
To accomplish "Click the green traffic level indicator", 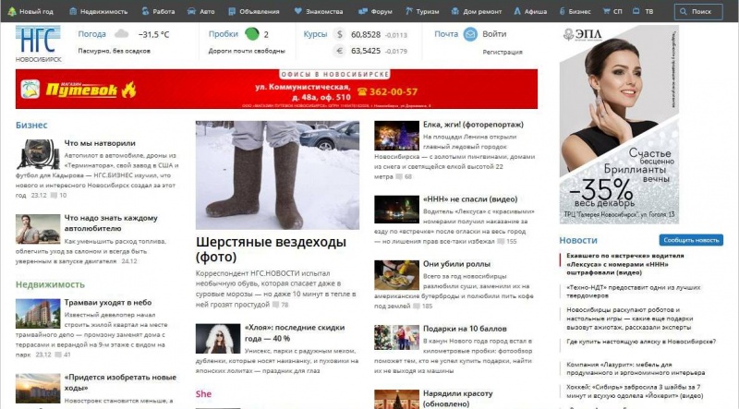I will pos(252,34).
